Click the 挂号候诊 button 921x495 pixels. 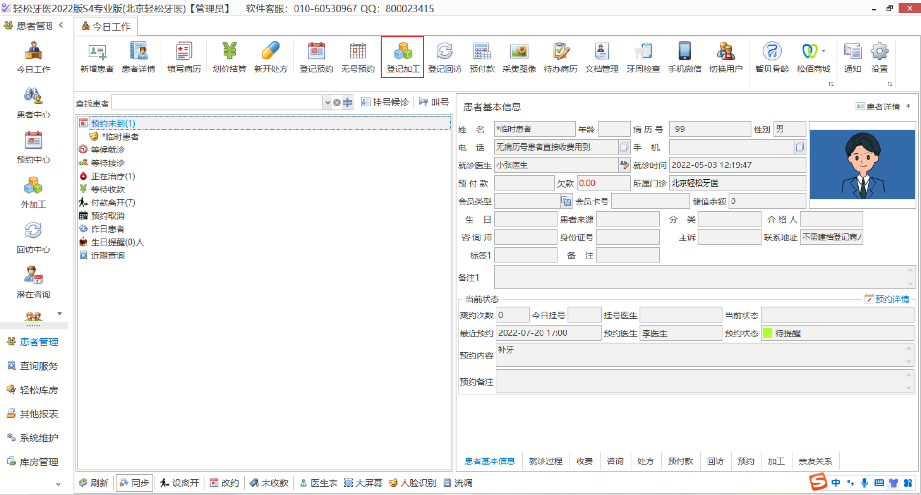click(385, 102)
